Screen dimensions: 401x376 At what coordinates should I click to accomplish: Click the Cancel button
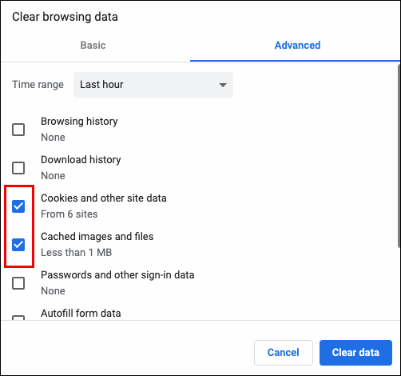point(284,353)
